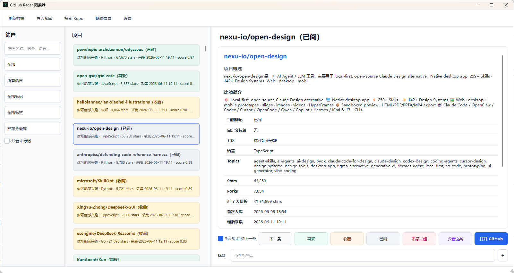Click the plus button to add tag
This screenshot has width=514, height=273.
tap(503, 255)
